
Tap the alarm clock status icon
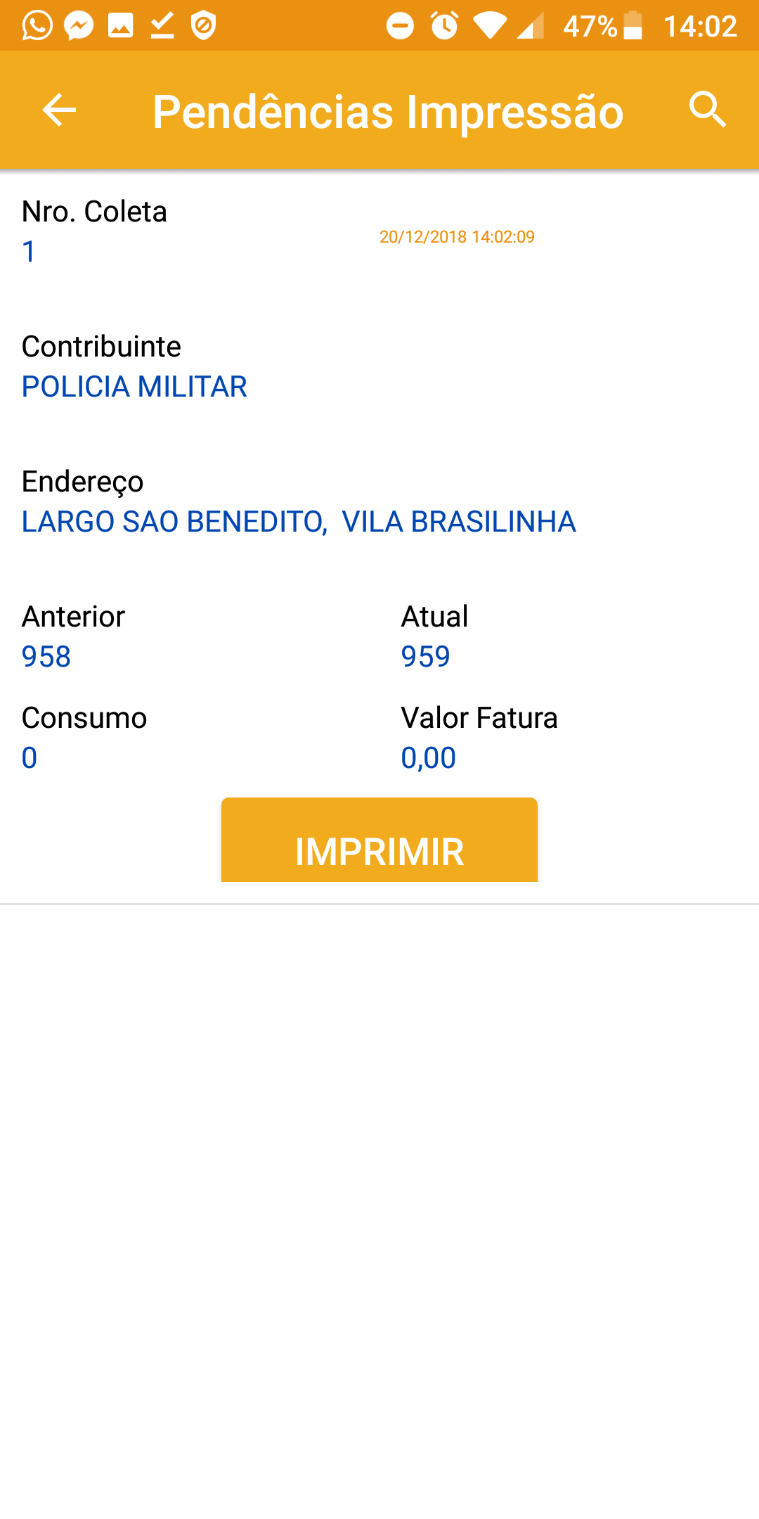(444, 26)
